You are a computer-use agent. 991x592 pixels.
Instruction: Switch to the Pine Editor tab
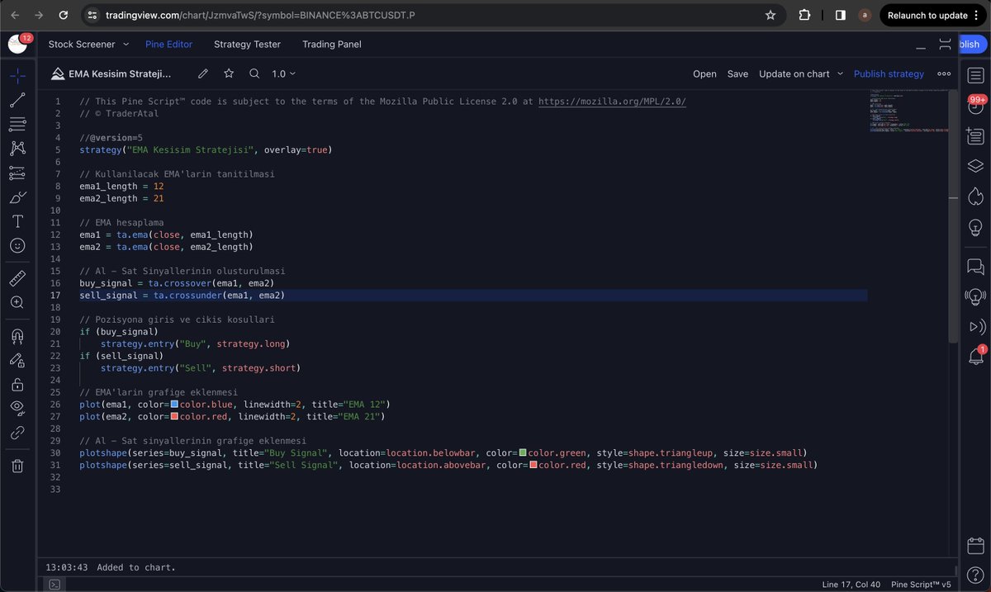click(x=168, y=44)
